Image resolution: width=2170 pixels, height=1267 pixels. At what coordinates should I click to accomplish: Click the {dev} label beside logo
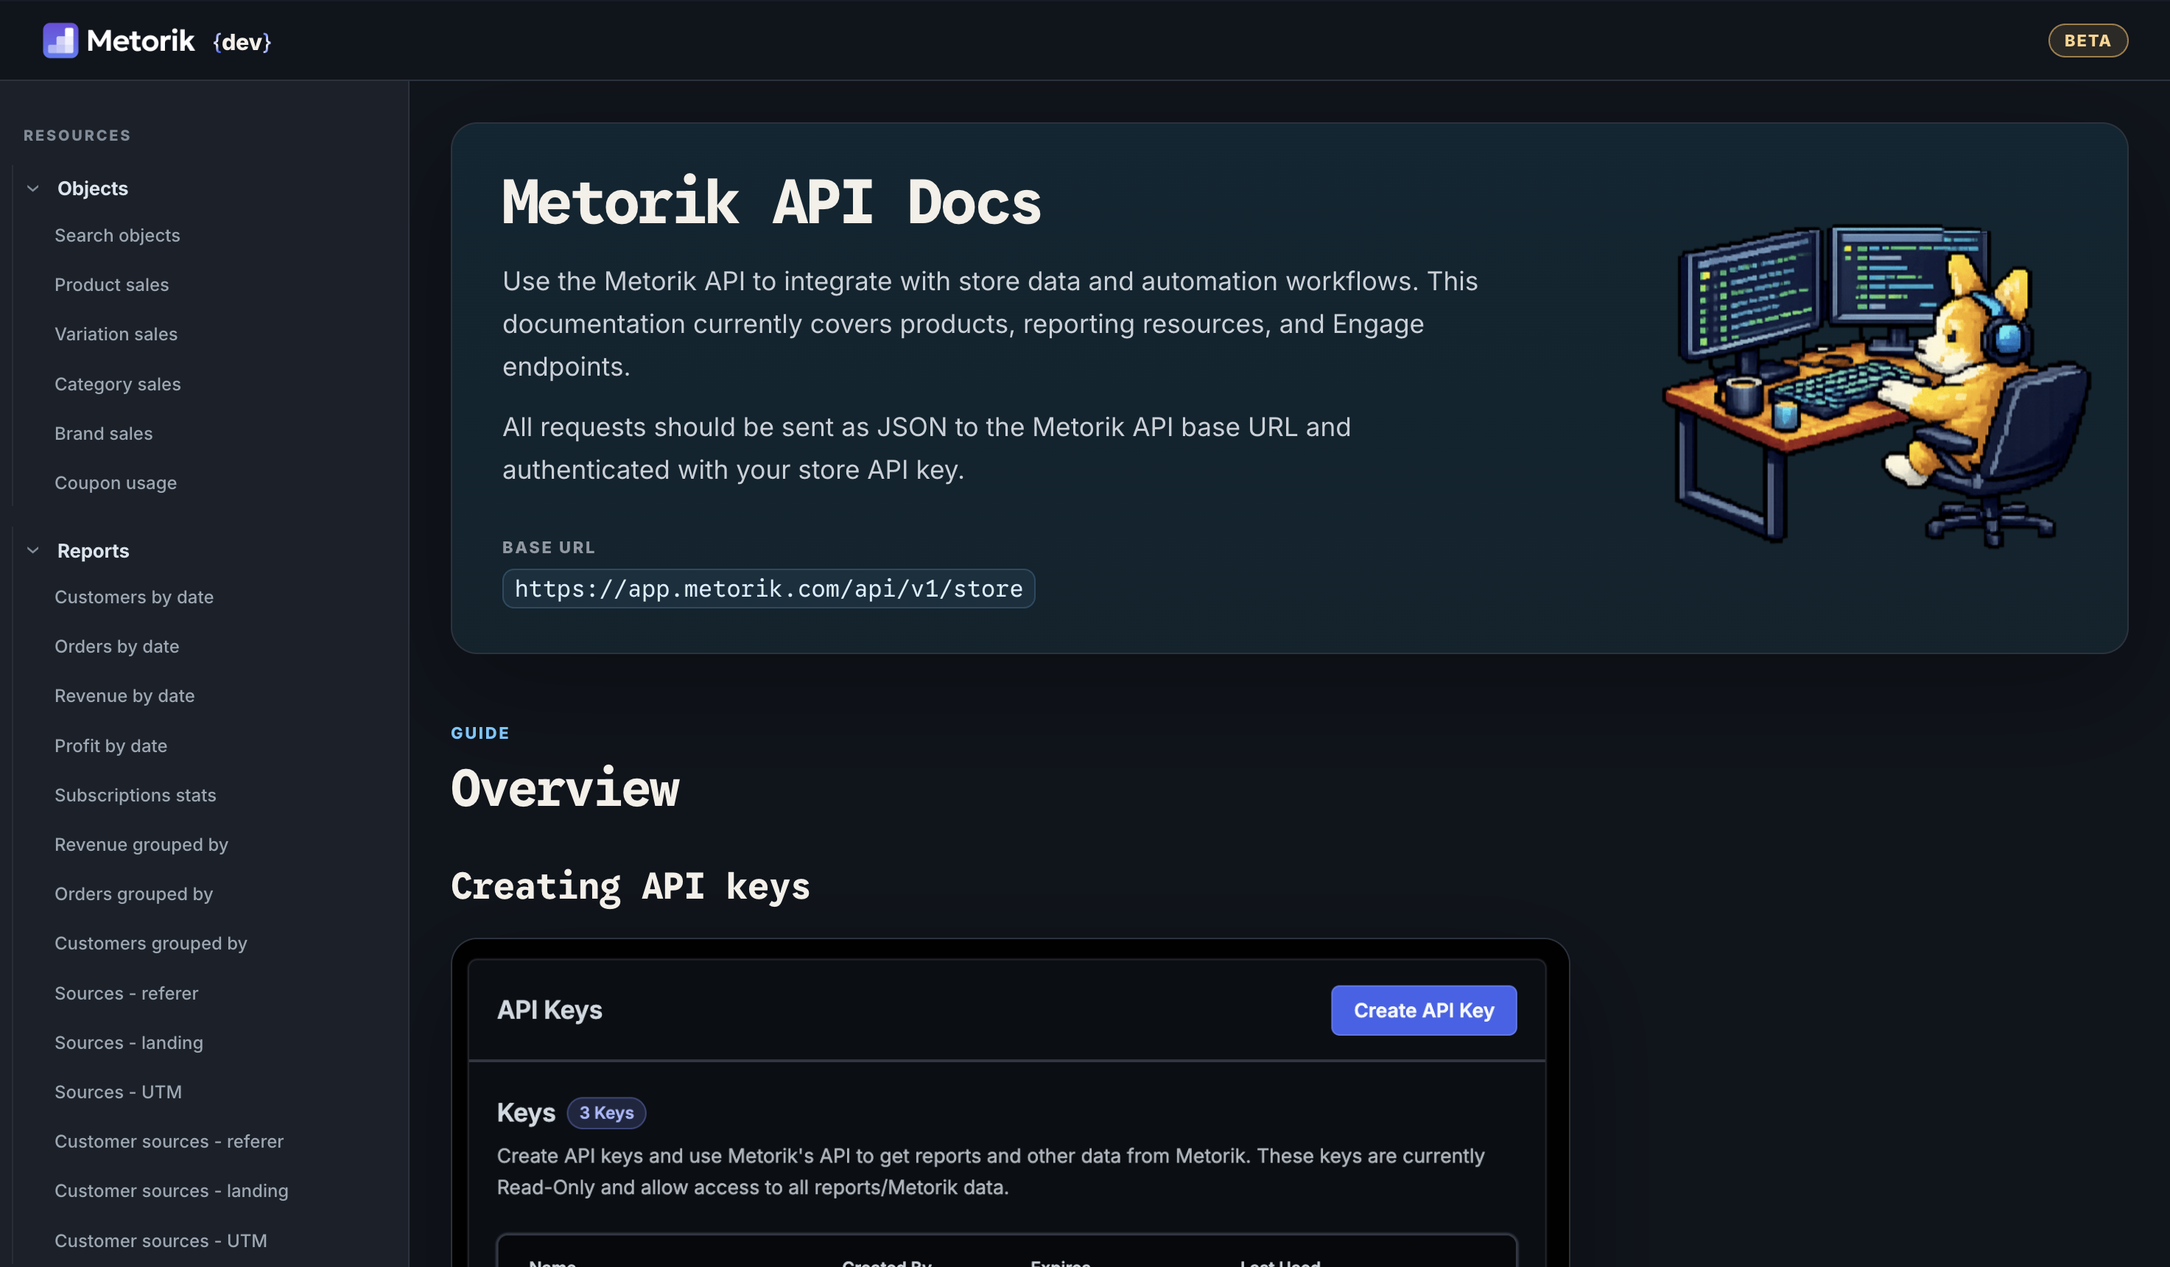pos(242,41)
